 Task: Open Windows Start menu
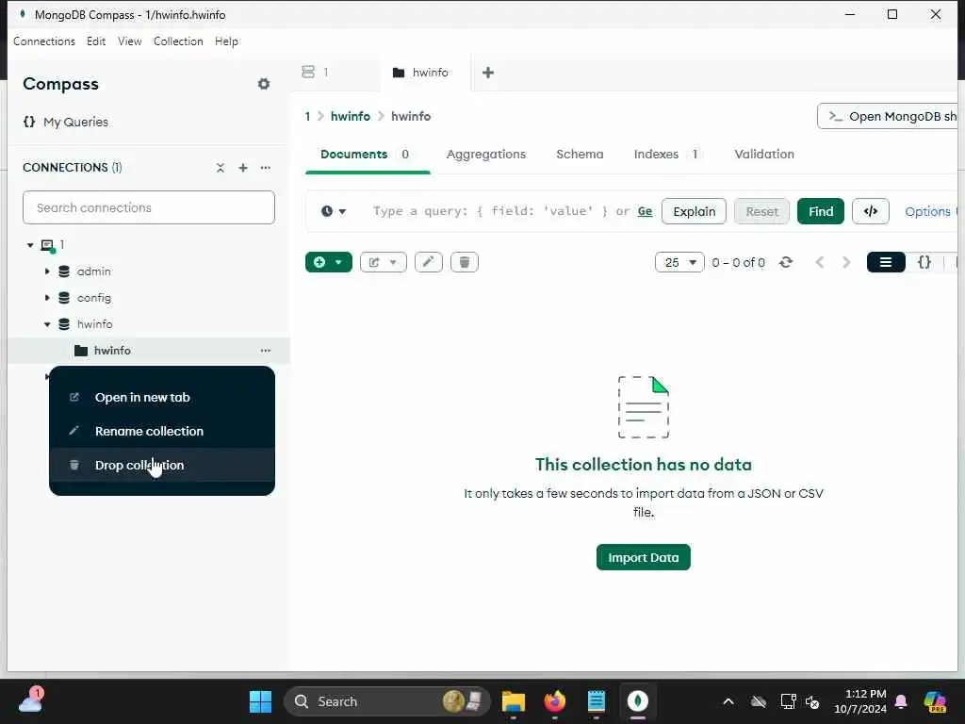pos(260,701)
